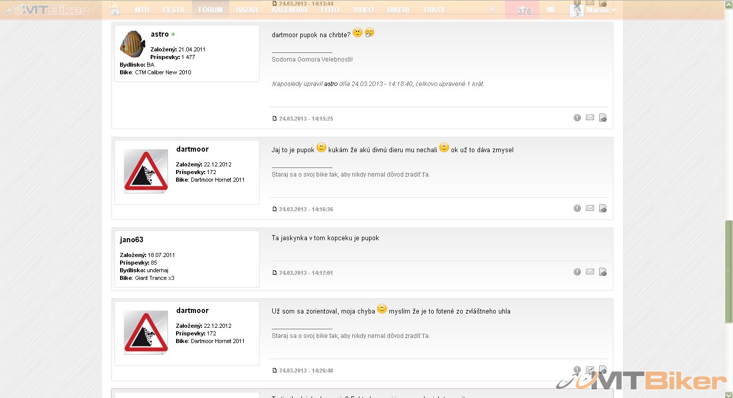Switch to the FÓRUM tab
Image resolution: width=733 pixels, height=398 pixels.
coord(210,10)
